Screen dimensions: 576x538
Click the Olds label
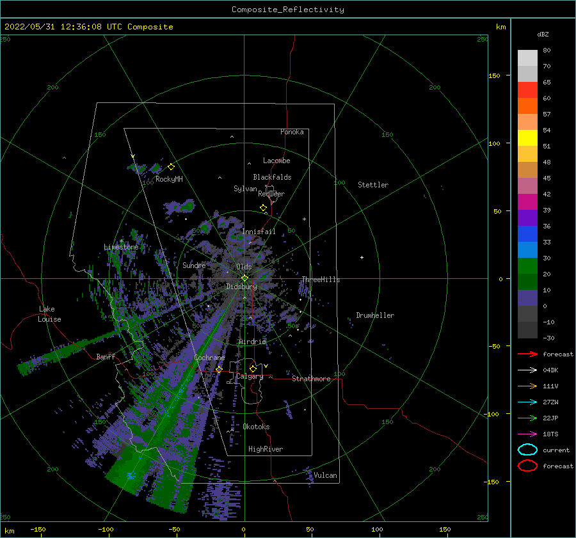(x=244, y=267)
